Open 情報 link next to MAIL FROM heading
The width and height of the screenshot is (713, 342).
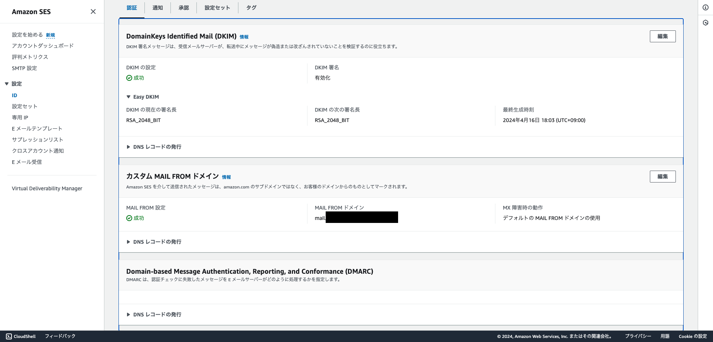(227, 177)
